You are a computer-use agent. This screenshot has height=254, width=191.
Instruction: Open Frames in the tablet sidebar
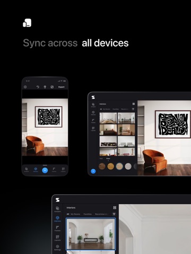point(93,121)
